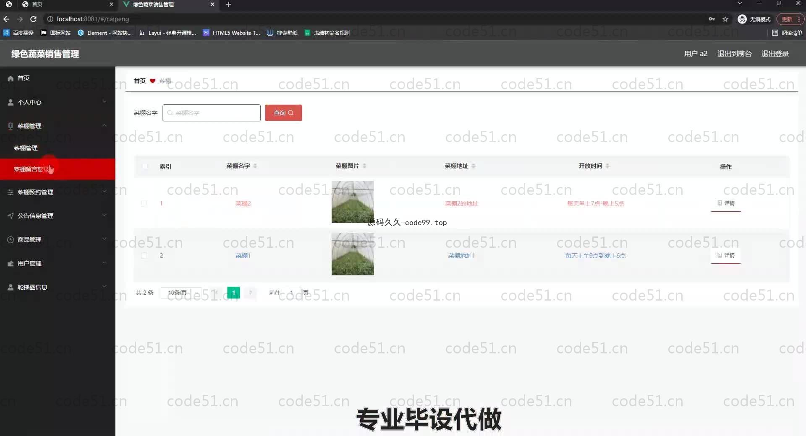Click the 首页 breadcrumb link
This screenshot has width=806, height=436.
point(140,81)
